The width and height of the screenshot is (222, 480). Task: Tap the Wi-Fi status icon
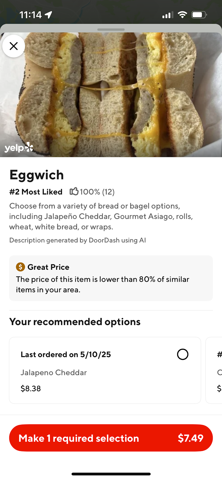182,15
